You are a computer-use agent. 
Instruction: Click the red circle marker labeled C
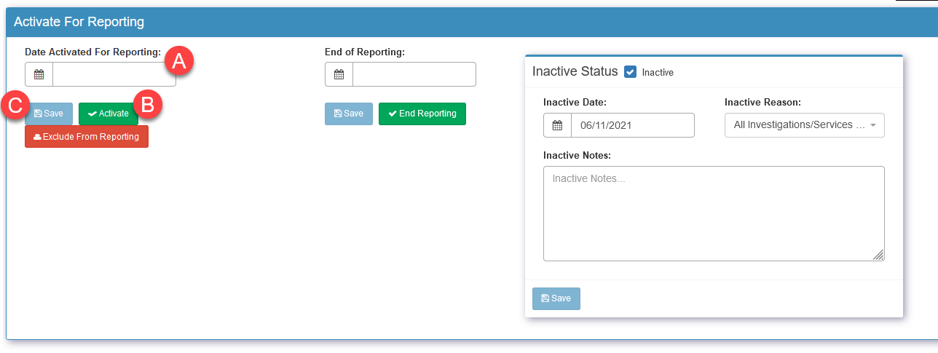click(15, 104)
